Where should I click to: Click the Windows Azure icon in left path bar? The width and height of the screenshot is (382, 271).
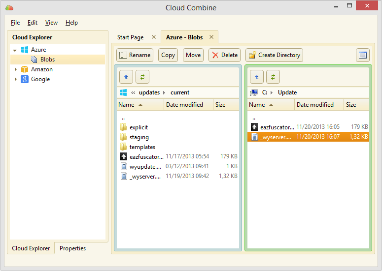pyautogui.click(x=123, y=92)
